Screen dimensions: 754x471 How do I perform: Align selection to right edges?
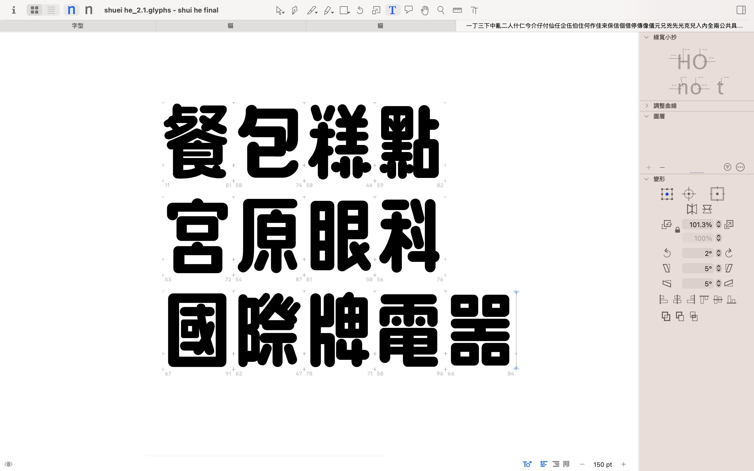[x=691, y=300]
